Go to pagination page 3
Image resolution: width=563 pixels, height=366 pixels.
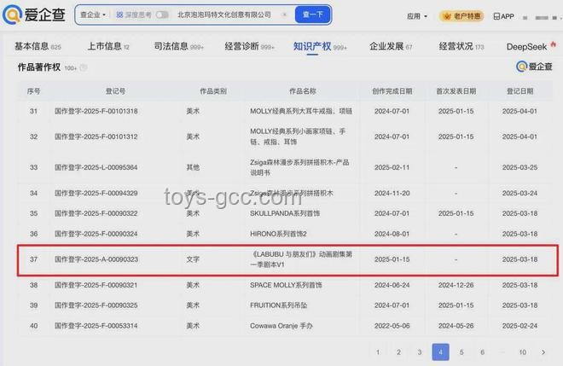pyautogui.click(x=420, y=352)
